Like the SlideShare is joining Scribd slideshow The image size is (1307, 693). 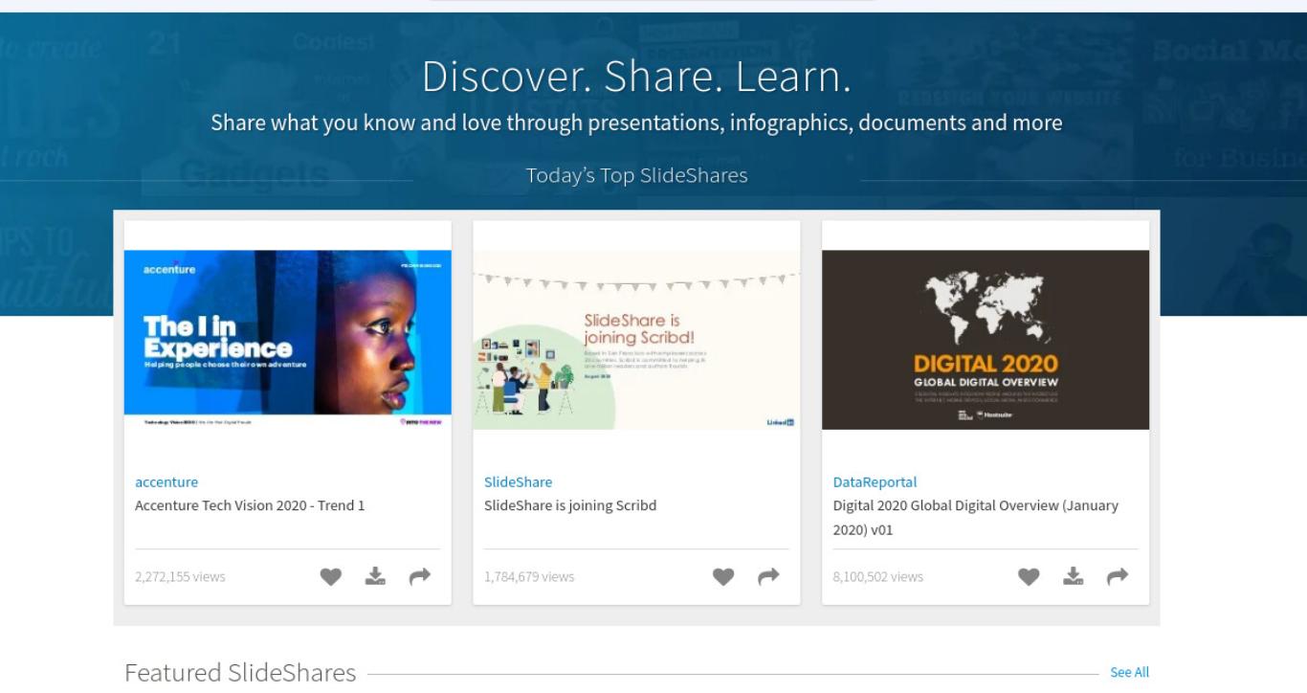(x=723, y=576)
